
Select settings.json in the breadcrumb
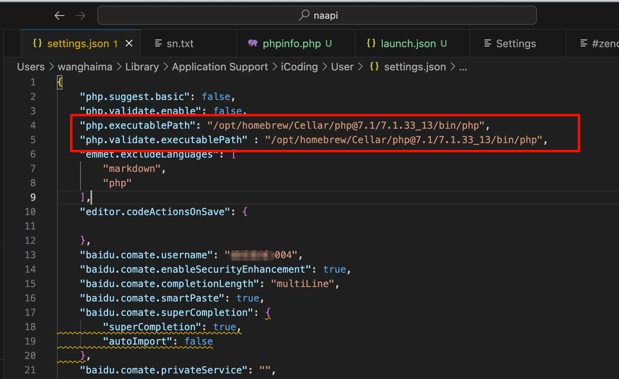coord(415,67)
